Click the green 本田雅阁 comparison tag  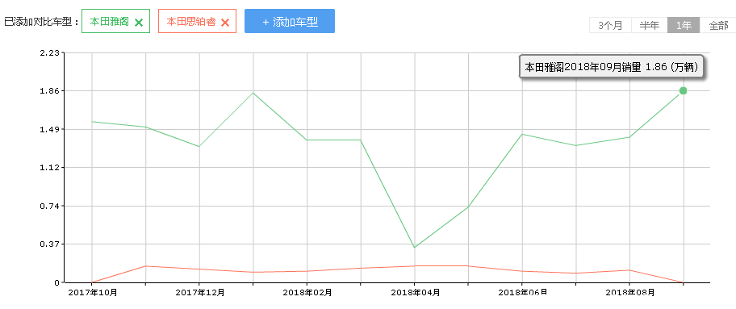(x=110, y=22)
